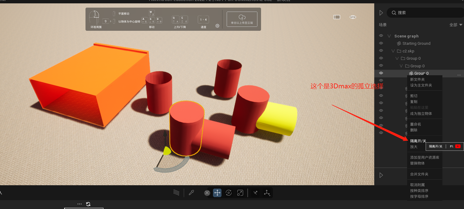The width and height of the screenshot is (464, 209).
Task: Click the viewport eye view-settings icon
Action: coord(353,17)
